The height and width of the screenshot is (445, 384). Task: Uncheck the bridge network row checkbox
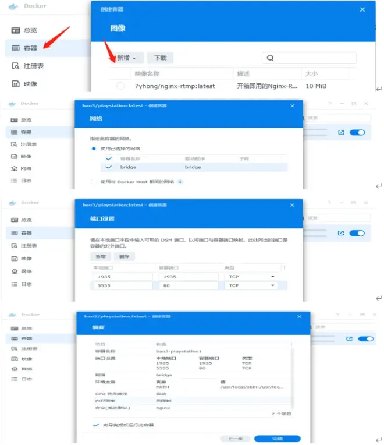tap(109, 167)
